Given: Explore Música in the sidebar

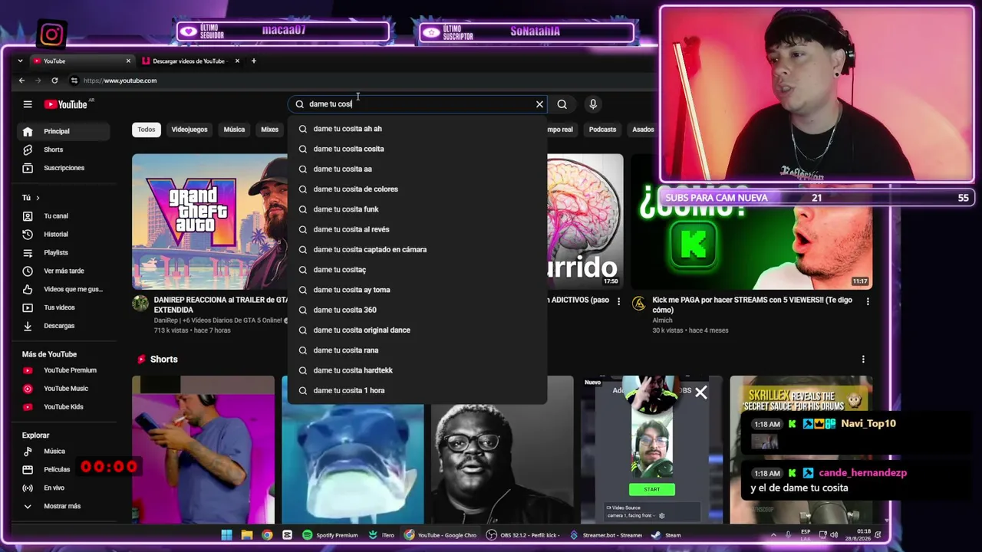Looking at the screenshot, I should pos(63,452).
